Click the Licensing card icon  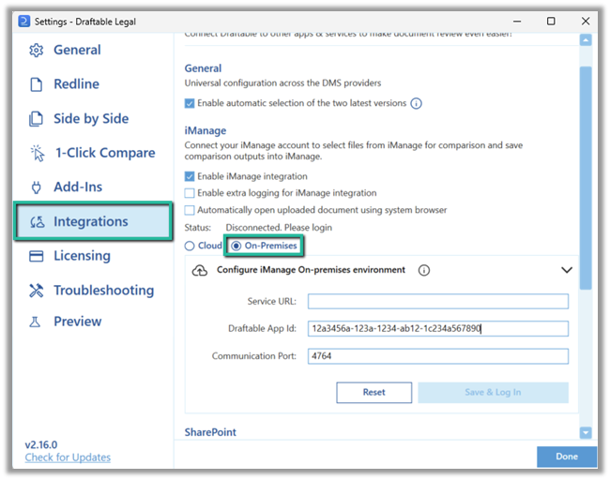click(37, 256)
